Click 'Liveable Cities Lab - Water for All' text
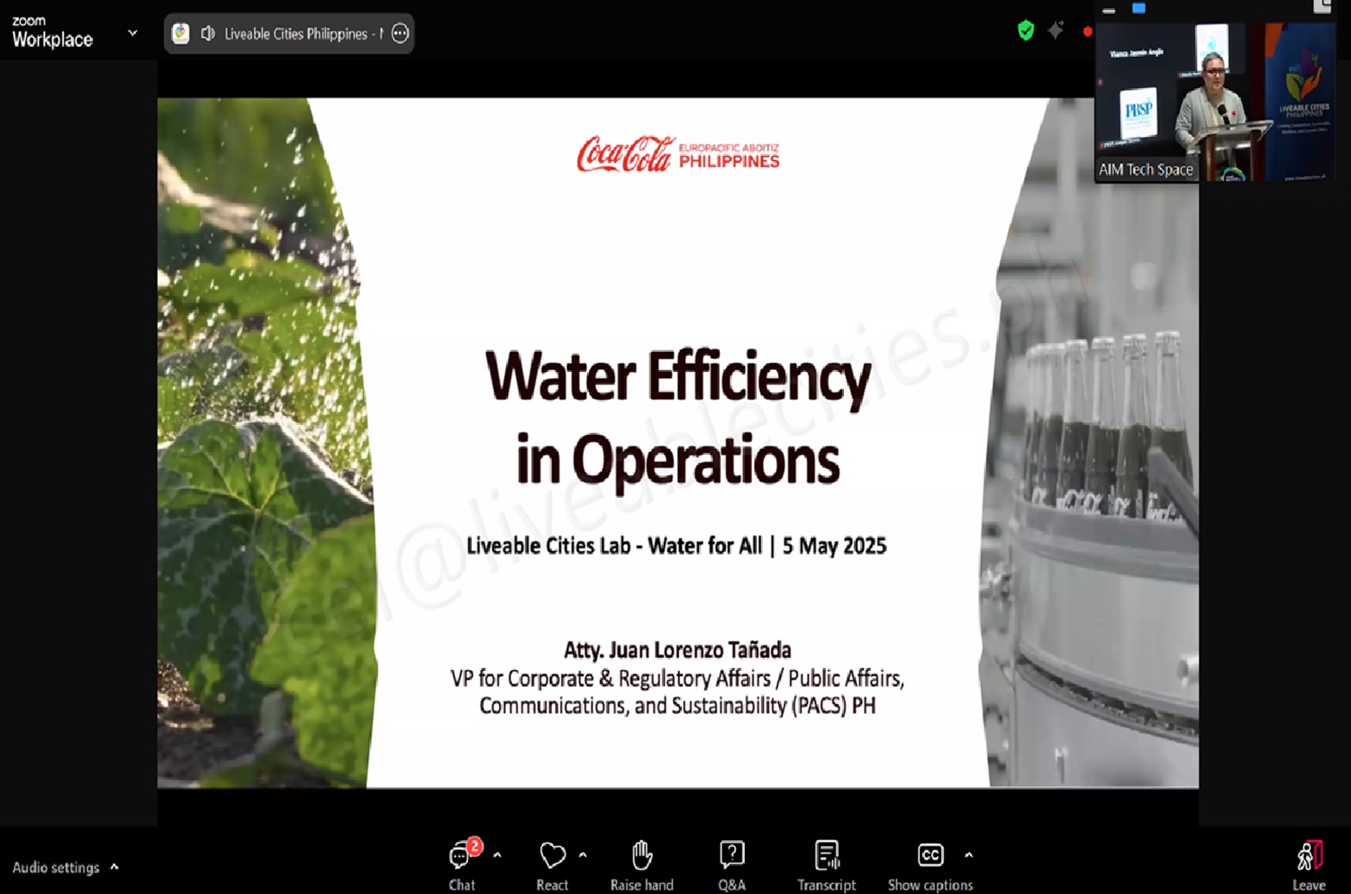1351x894 pixels. (x=614, y=546)
